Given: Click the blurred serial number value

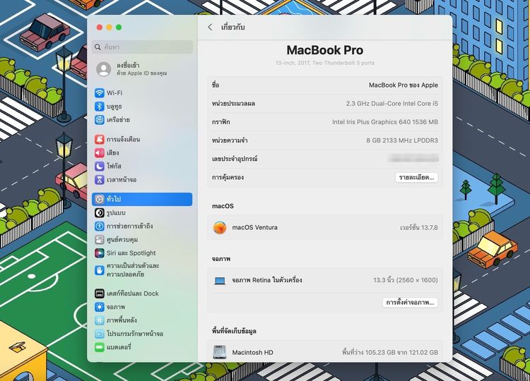Looking at the screenshot, I should coord(413,158).
